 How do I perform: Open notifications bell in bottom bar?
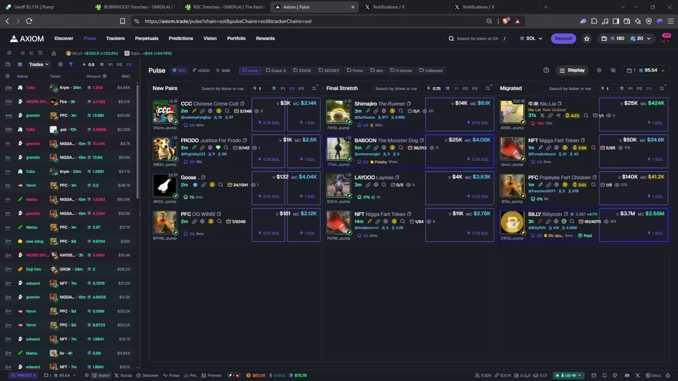pos(604,375)
